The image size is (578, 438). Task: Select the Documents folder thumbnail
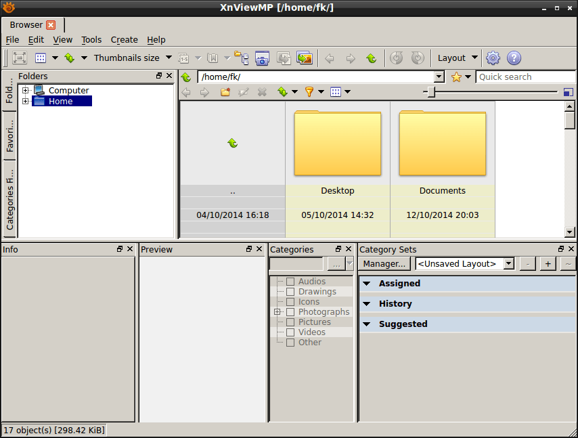click(x=443, y=144)
